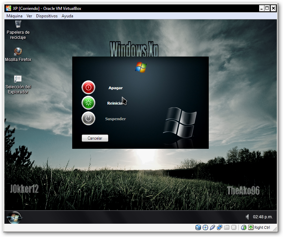Click the grey Suspender standby icon
Image resolution: width=283 pixels, height=237 pixels.
pyautogui.click(x=88, y=118)
